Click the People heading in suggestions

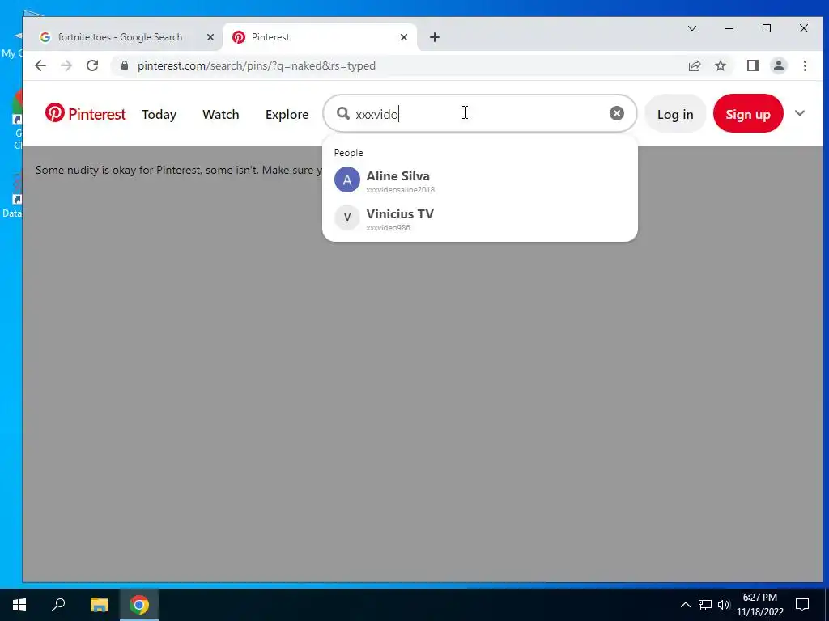click(348, 153)
